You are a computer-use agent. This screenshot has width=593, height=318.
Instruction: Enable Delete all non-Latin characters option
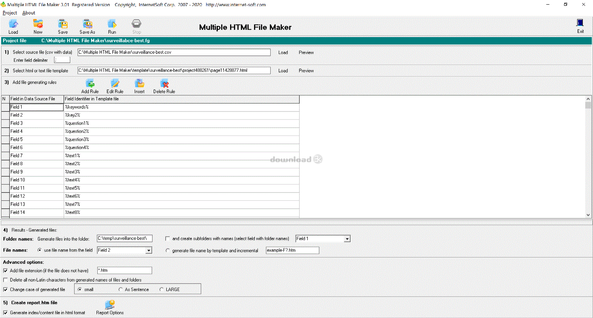[5, 280]
